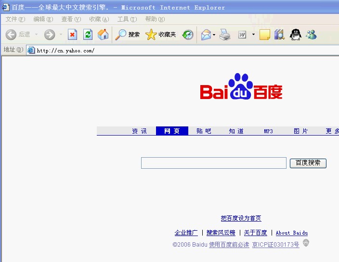Click the Mail envelope icon
Image resolution: width=339 pixels, height=262 pixels.
tap(206, 35)
